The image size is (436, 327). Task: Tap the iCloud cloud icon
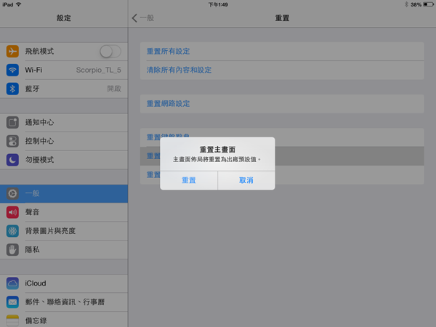pos(12,283)
